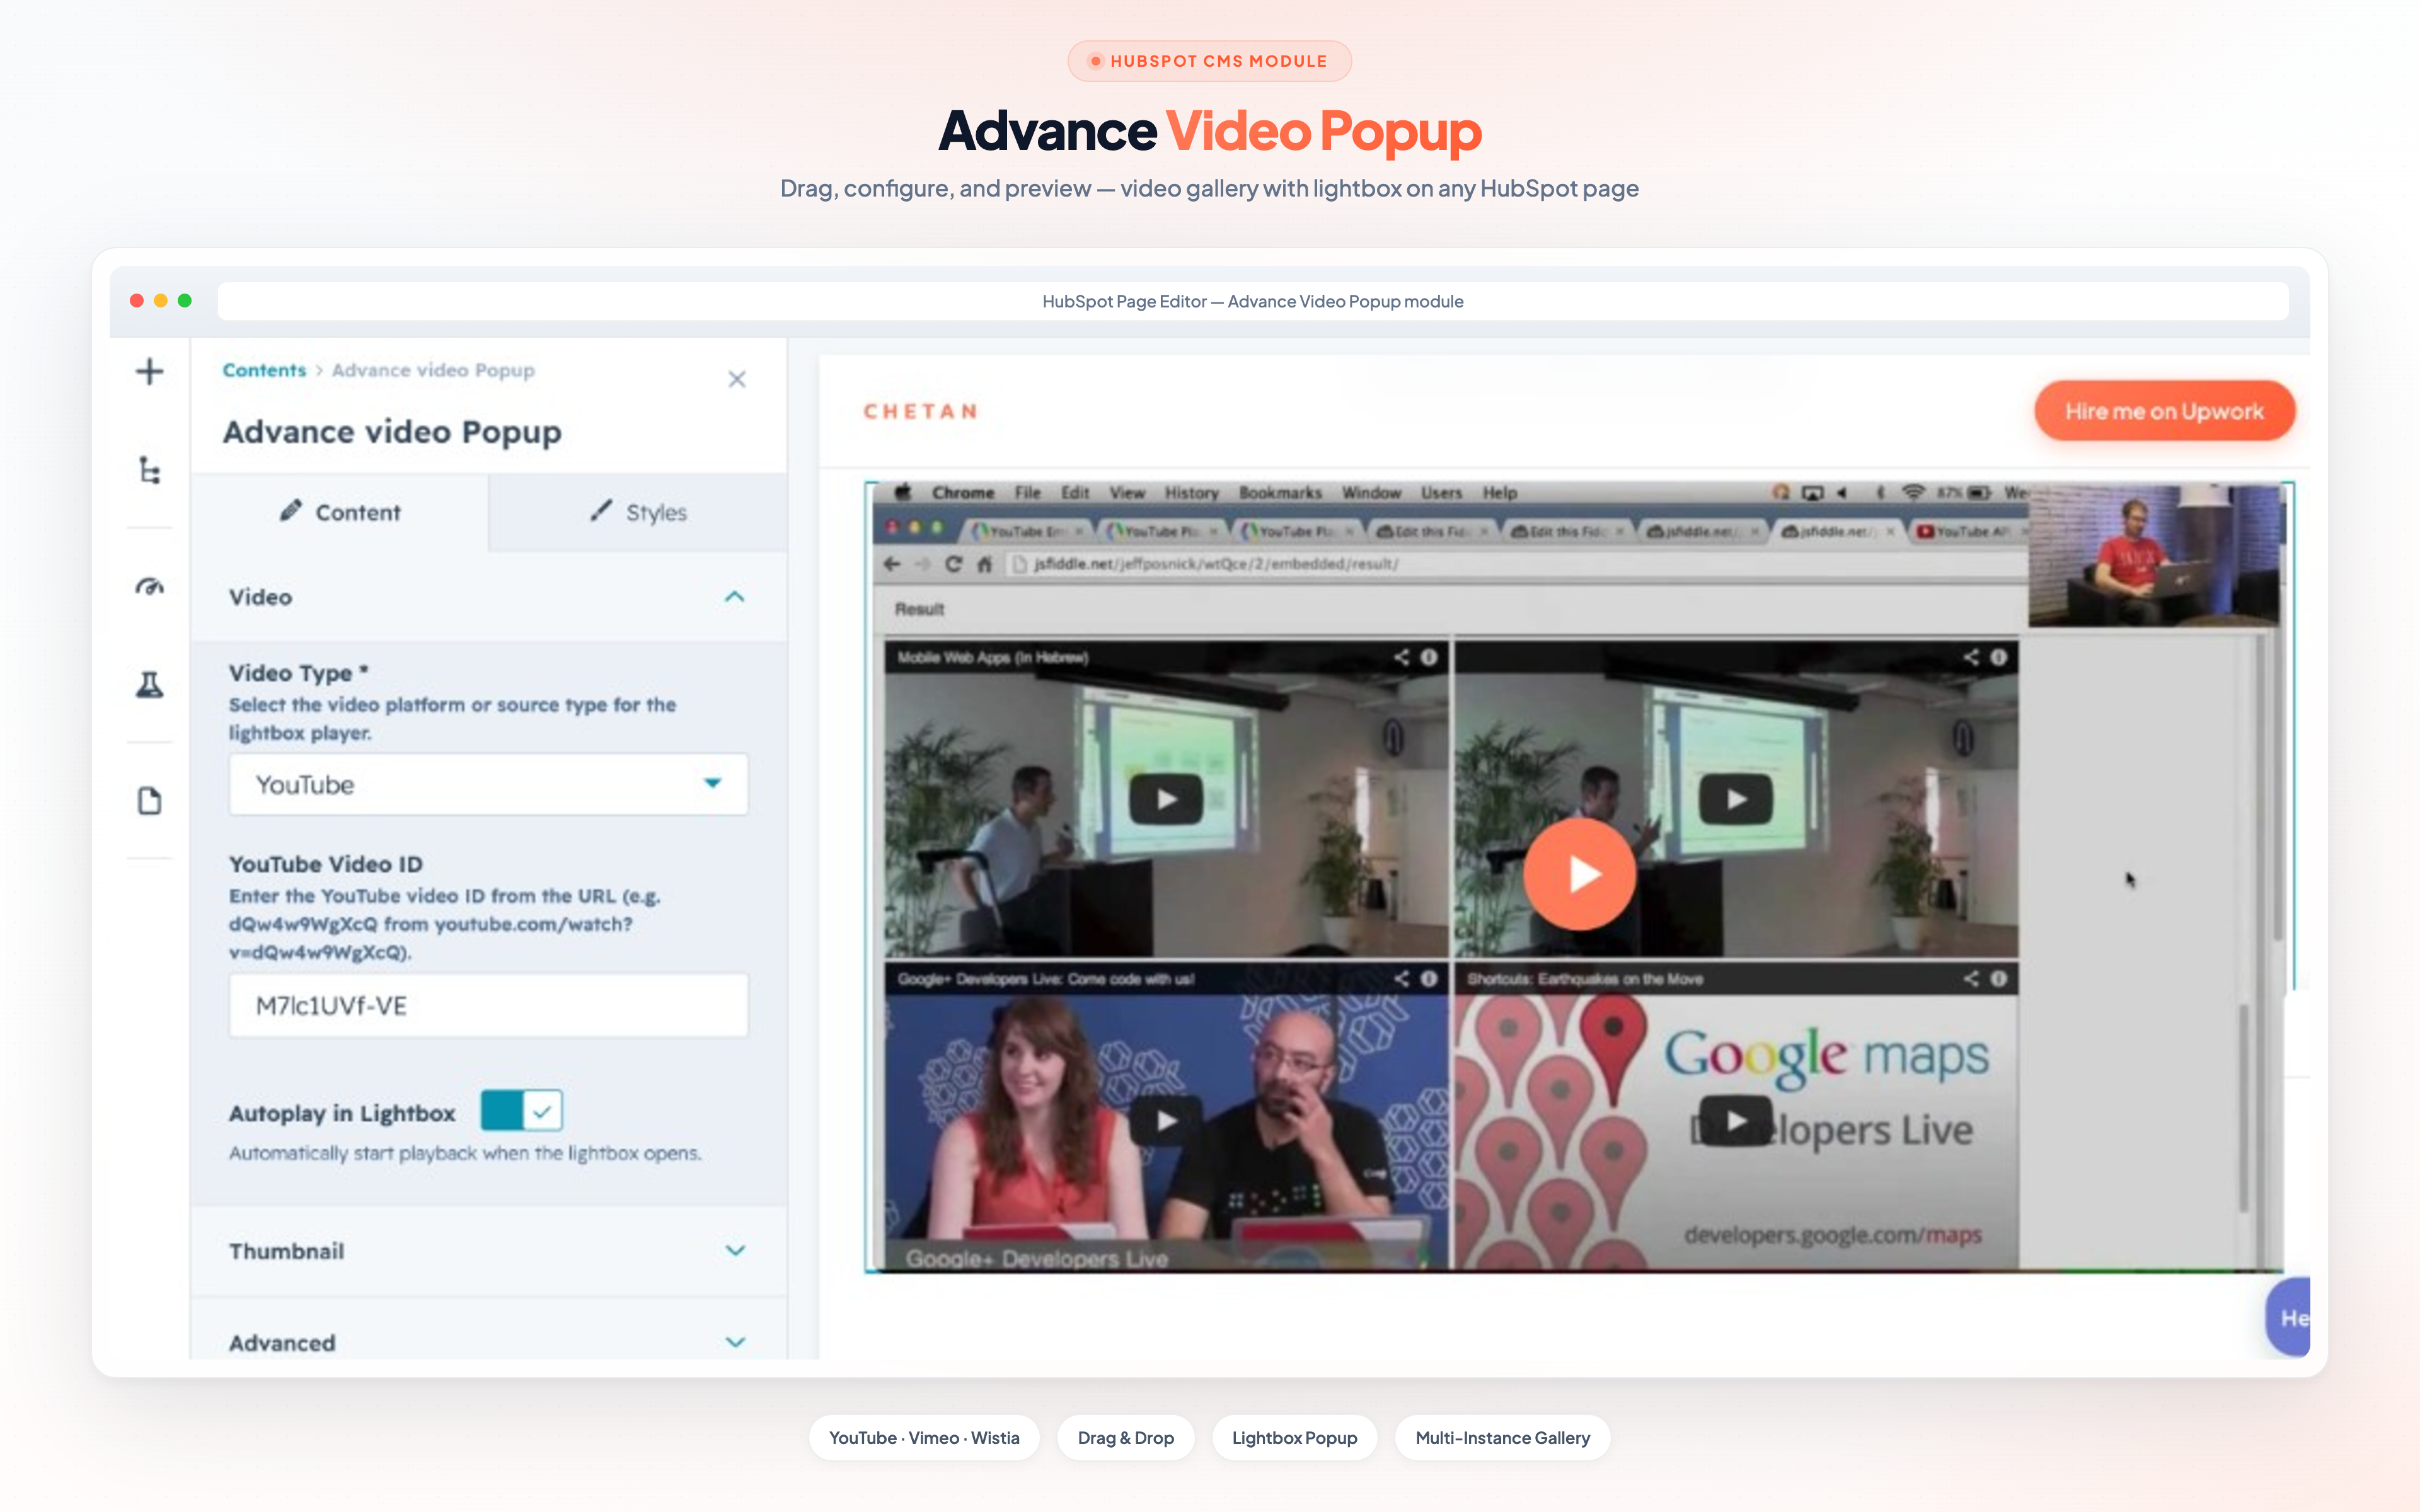Click the brush icon on Styles tab
Screen dimensions: 2420x1512
[601, 511]
